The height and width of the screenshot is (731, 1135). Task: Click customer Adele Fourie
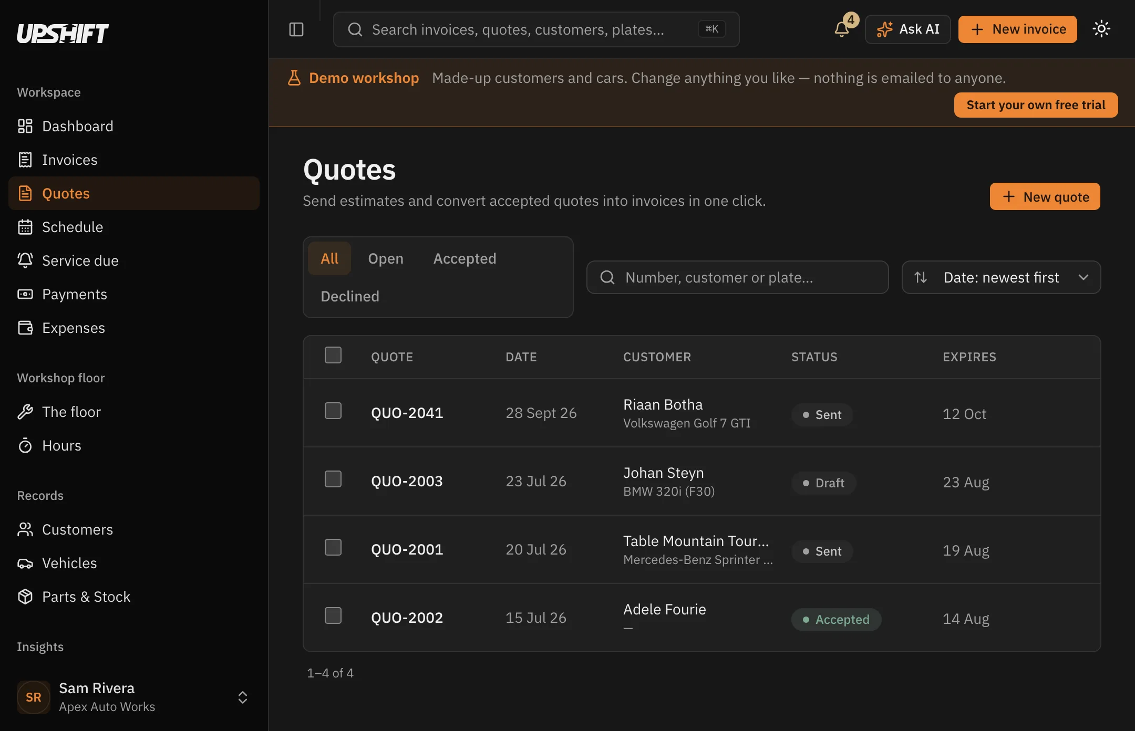[664, 609]
